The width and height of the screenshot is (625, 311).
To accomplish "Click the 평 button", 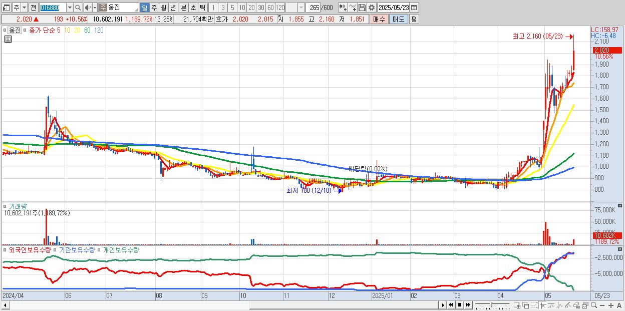I will 414,19.
